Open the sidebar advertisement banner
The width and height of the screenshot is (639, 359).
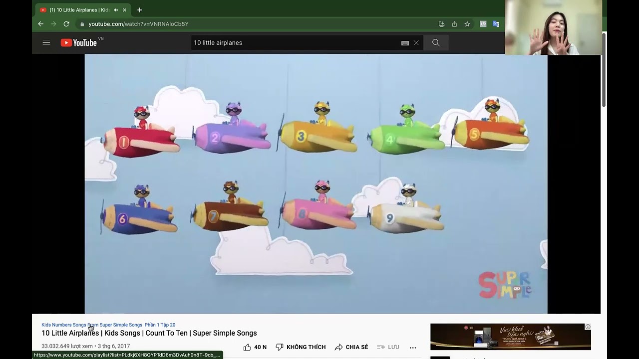click(x=510, y=337)
